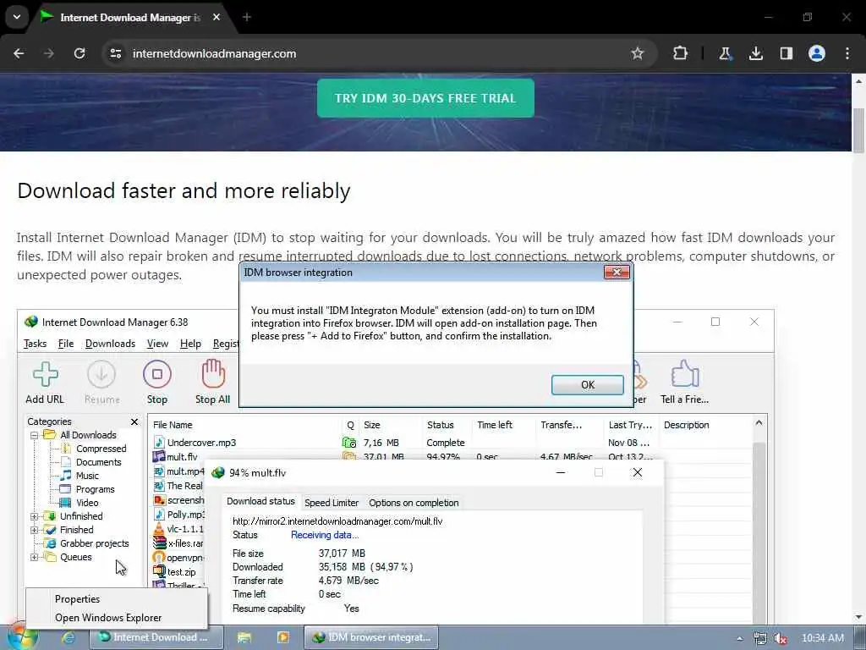
Task: Open the File menu
Action: [66, 344]
